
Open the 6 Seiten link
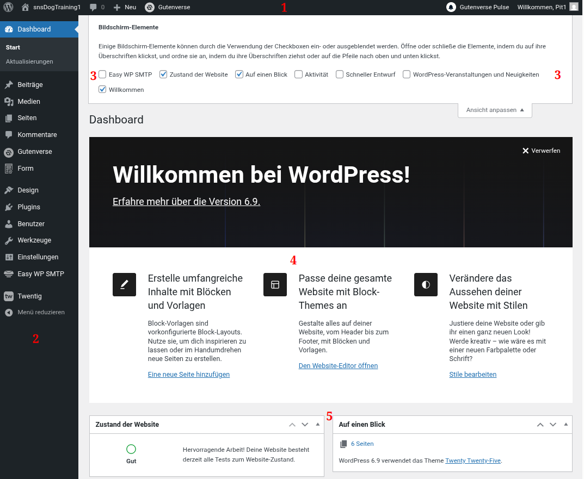[x=362, y=444]
